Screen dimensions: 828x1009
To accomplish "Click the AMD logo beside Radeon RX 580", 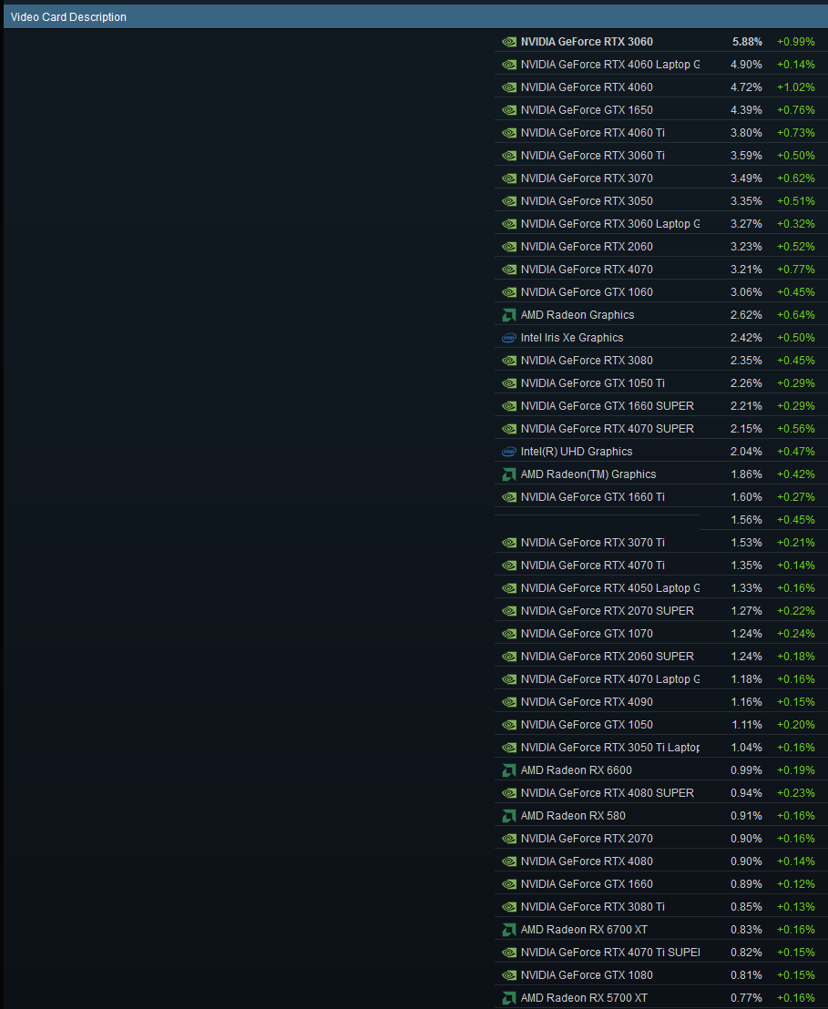I will pos(508,816).
